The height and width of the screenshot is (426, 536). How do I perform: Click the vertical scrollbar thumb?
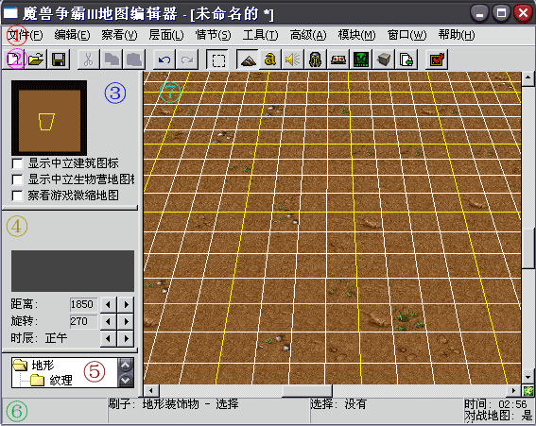528,248
